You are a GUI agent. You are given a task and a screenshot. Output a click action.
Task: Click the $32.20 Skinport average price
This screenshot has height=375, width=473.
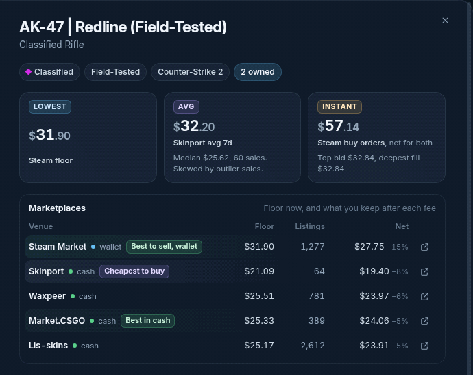click(x=194, y=126)
